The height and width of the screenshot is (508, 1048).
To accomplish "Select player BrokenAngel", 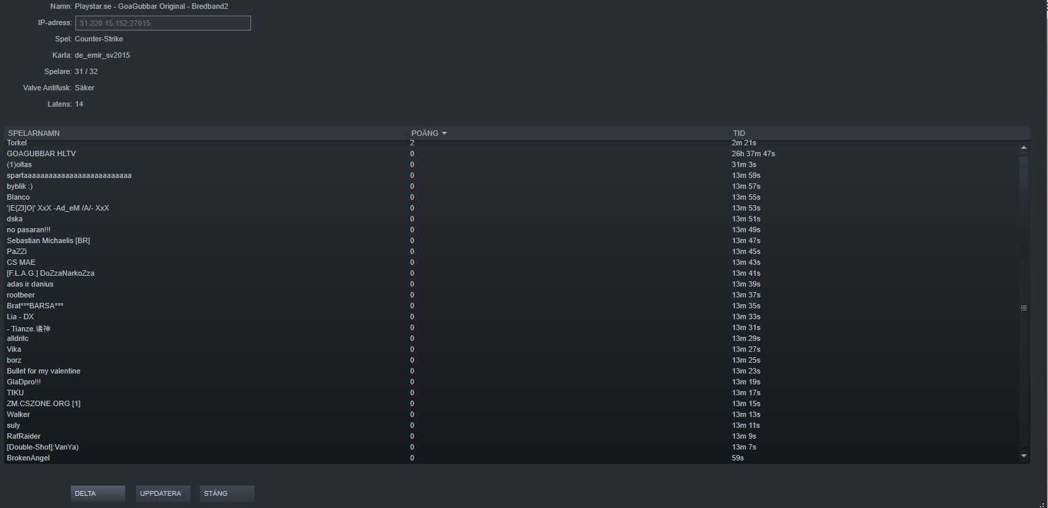I will 28,458.
